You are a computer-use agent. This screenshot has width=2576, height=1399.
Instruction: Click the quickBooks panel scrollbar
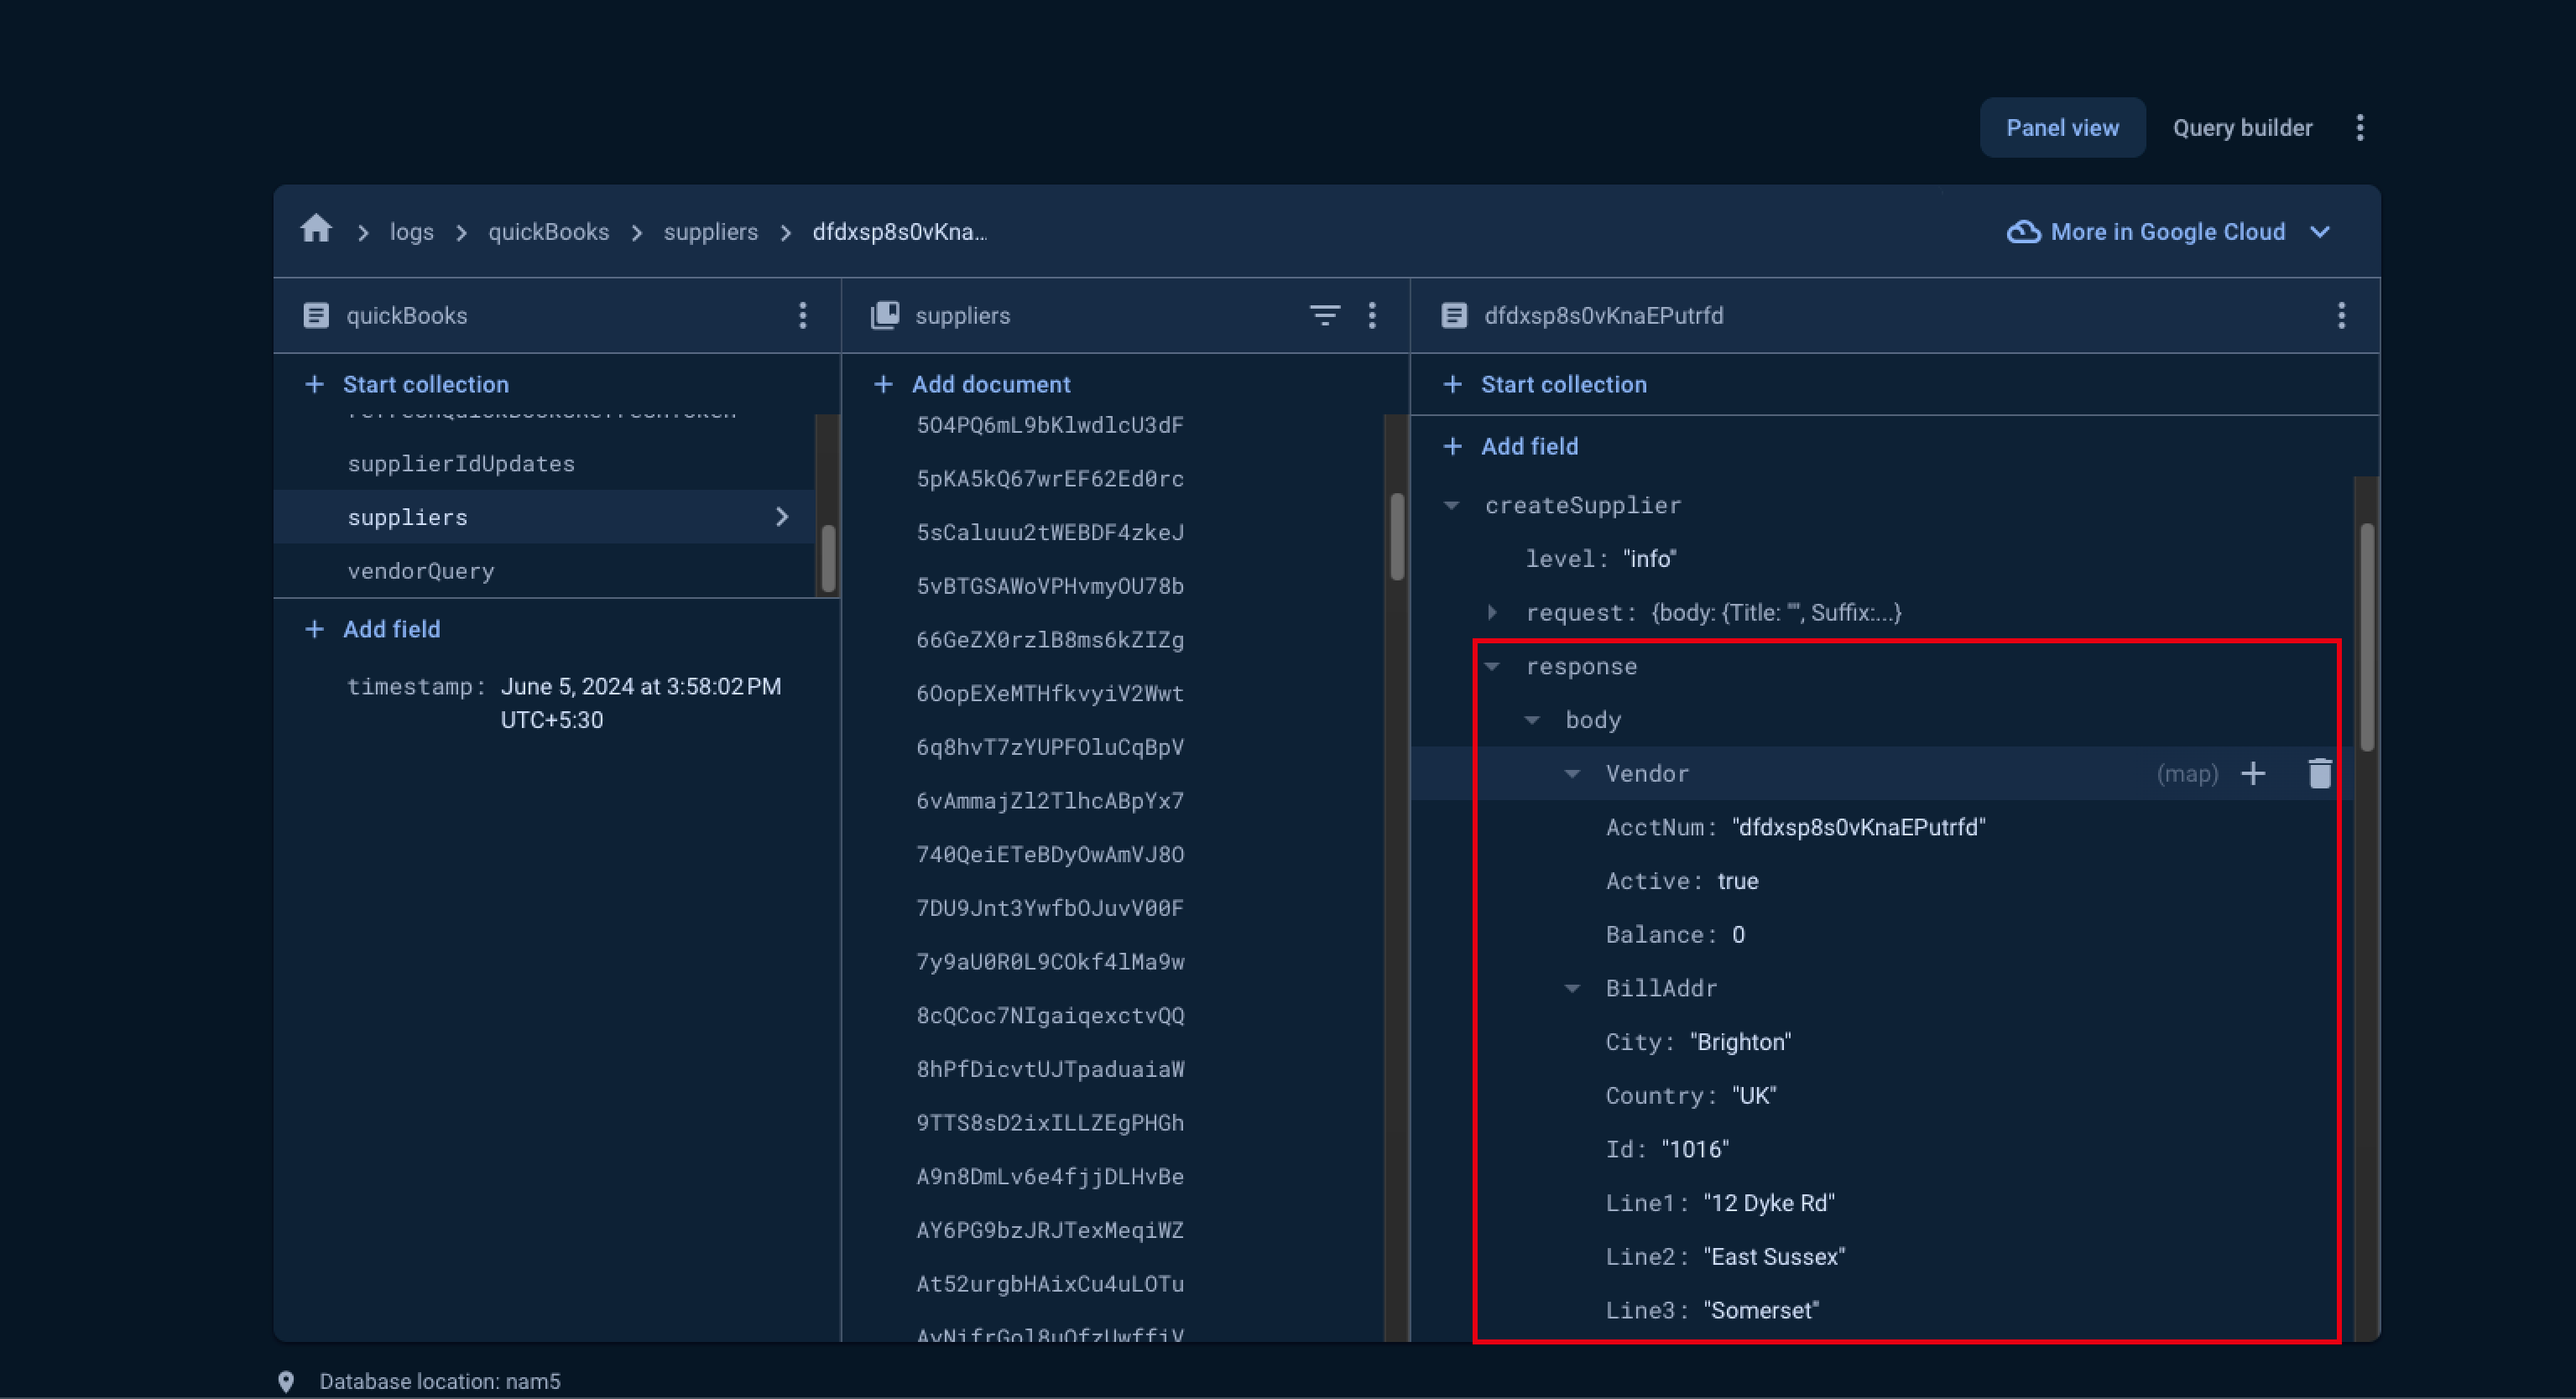point(828,558)
